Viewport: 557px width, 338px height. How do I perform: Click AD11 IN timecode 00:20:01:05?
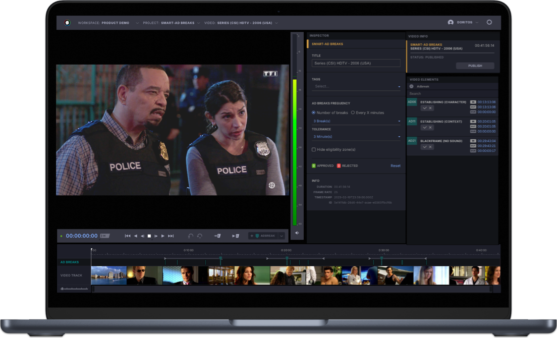click(x=486, y=122)
